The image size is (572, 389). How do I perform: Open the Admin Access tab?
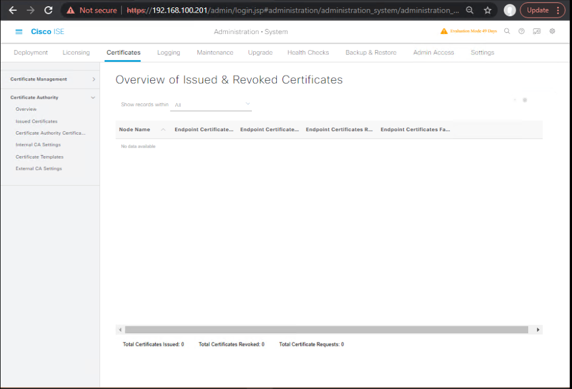coord(434,52)
